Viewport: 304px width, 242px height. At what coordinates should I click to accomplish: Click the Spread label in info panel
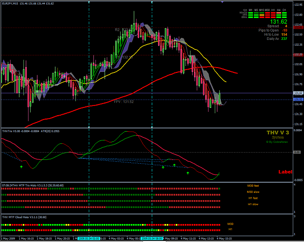coord(273,26)
